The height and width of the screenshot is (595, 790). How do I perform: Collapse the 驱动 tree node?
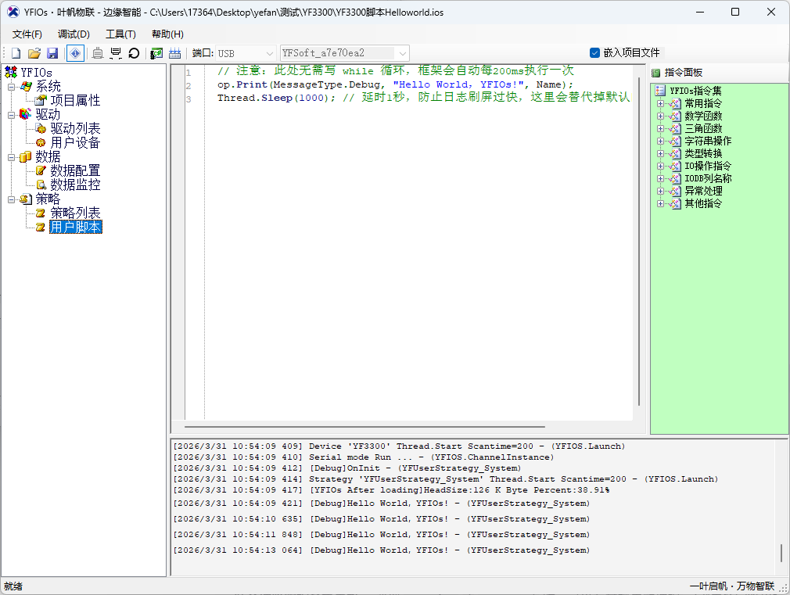tap(12, 115)
